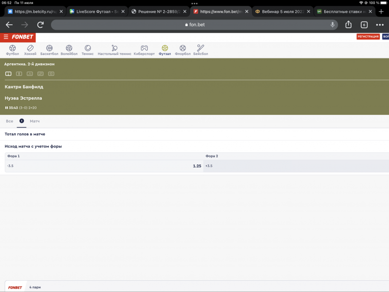Choose the Баскетбол sport icon

(x=49, y=50)
